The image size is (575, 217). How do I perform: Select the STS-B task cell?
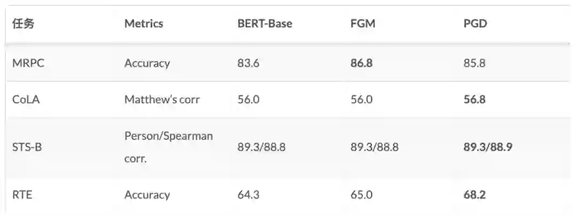coord(27,147)
